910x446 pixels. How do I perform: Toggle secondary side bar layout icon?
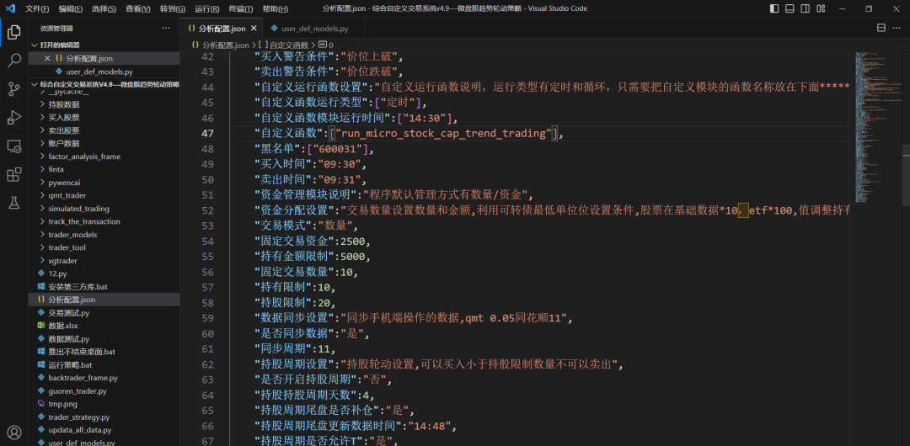(x=806, y=8)
